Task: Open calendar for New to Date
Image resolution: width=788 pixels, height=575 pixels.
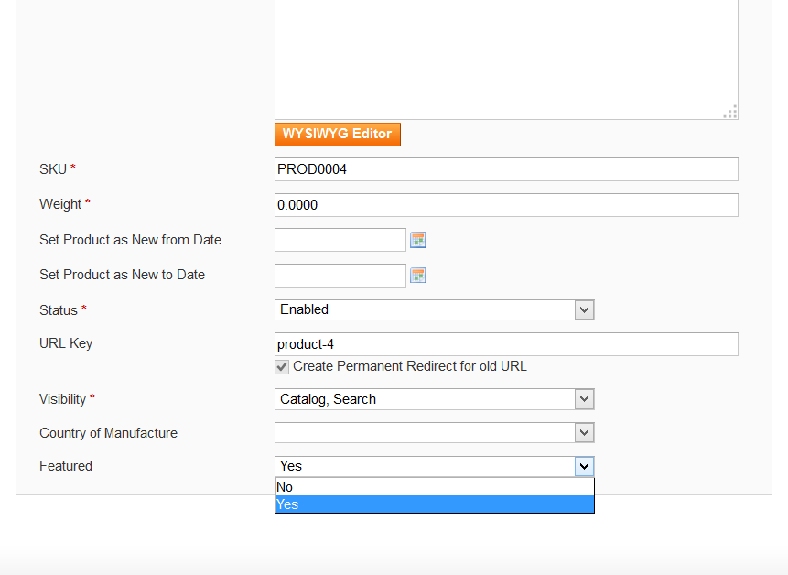Action: click(x=418, y=275)
